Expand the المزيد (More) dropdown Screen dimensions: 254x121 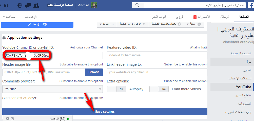click(x=107, y=24)
